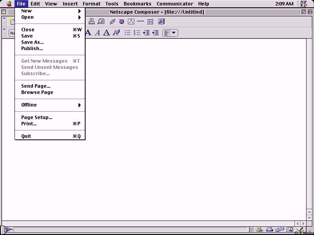Toggle the bullet list button

pos(128,33)
